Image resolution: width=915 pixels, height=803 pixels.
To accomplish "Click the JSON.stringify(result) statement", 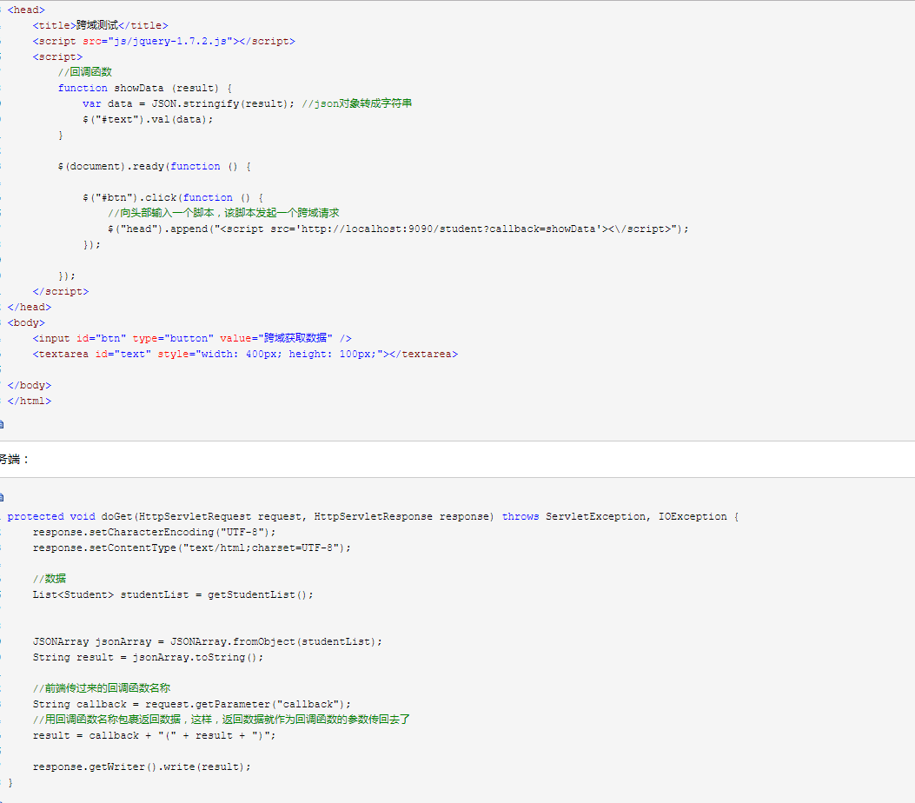I will (x=189, y=104).
